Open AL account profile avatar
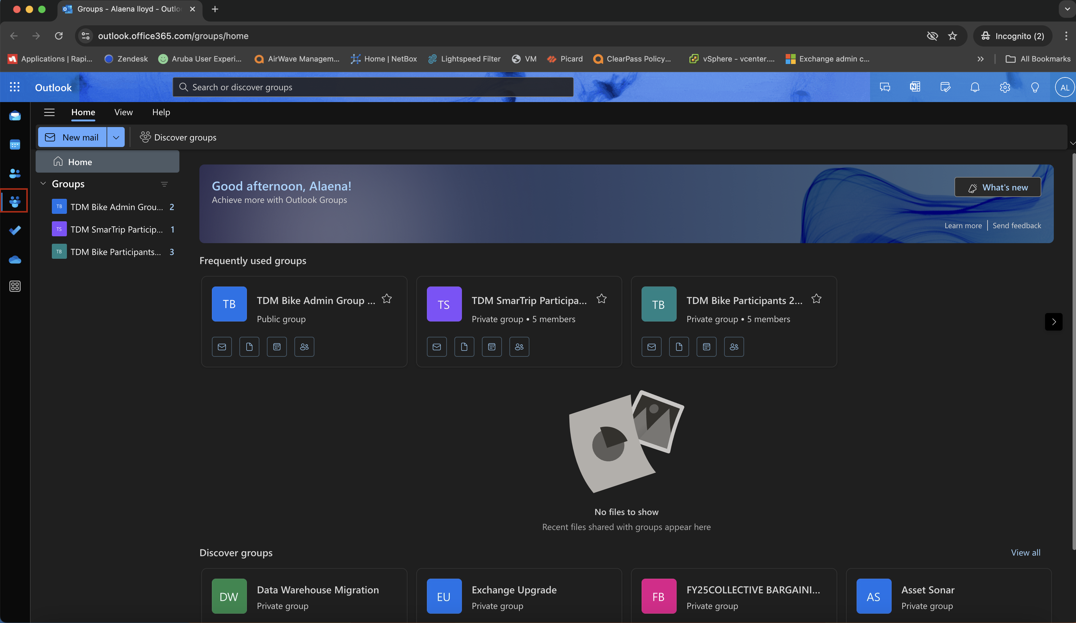1076x623 pixels. click(x=1064, y=87)
